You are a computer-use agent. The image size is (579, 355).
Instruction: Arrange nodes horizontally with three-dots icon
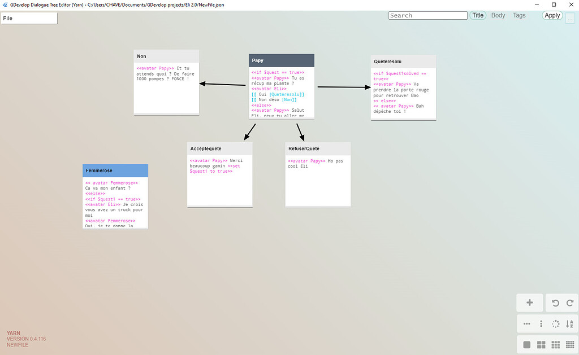[527, 324]
